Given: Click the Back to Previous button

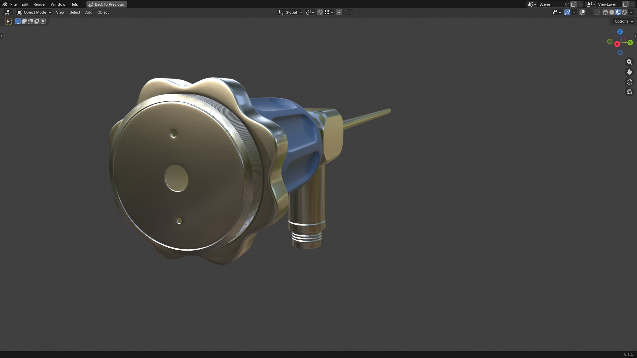Looking at the screenshot, I should tap(106, 4).
